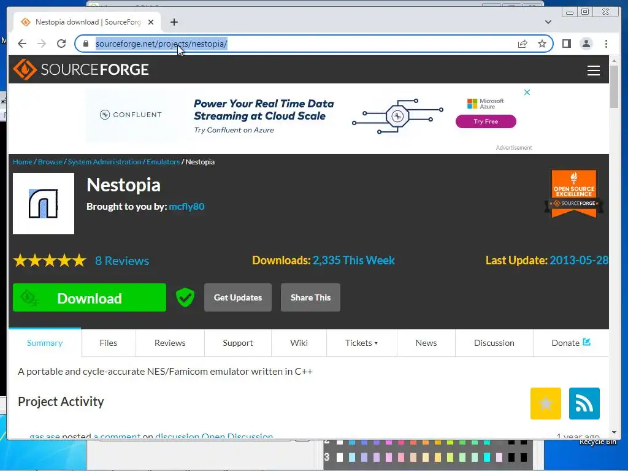Click the Donate external link icon
The width and height of the screenshot is (628, 471).
pos(586,342)
